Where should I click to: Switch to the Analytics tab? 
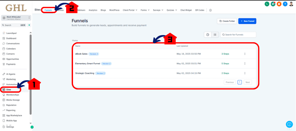point(93,10)
